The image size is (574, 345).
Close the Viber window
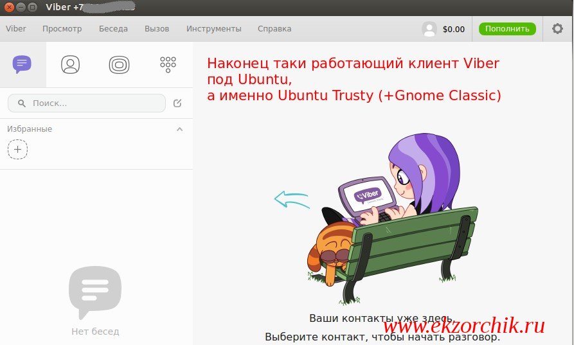[9, 7]
